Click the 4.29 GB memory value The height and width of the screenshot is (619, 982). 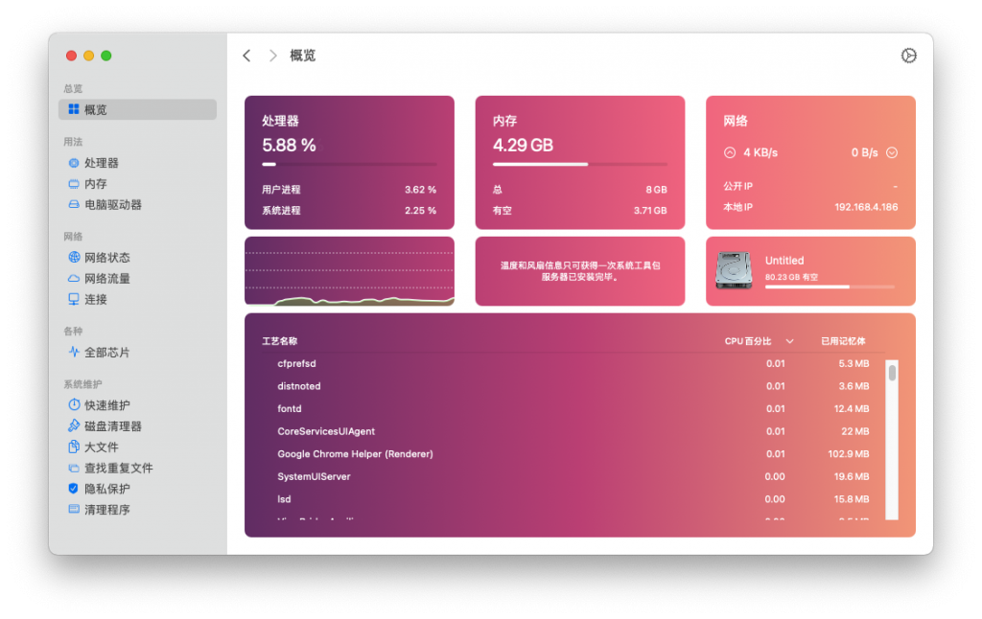tap(523, 146)
